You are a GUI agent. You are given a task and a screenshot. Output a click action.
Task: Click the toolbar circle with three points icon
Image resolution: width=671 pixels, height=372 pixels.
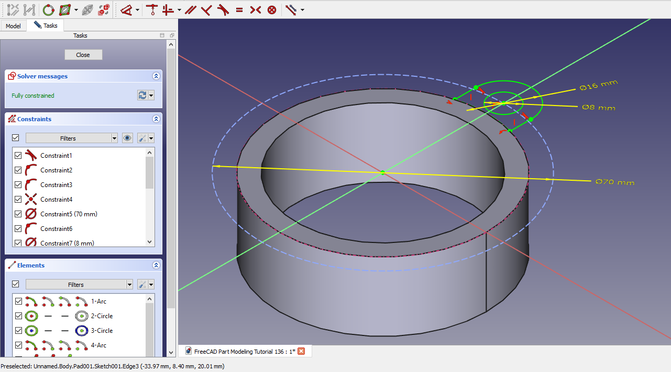pyautogui.click(x=48, y=9)
